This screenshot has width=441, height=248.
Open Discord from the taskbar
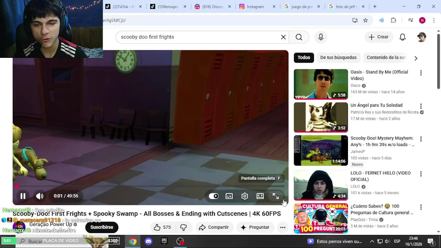(x=148, y=241)
